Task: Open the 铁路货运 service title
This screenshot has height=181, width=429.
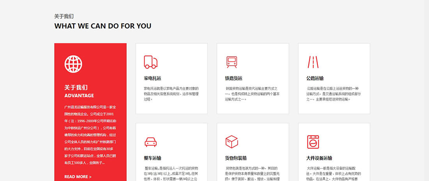Action: [234, 78]
